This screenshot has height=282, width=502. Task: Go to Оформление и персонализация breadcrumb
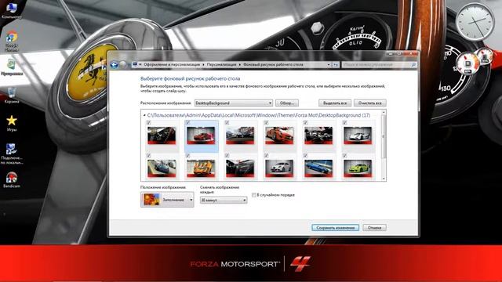[x=172, y=65]
